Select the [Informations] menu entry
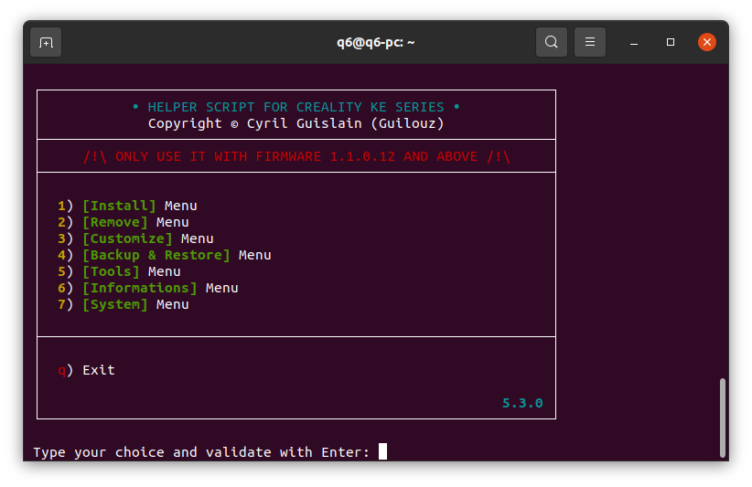Screen dimensions: 752x487 tap(139, 288)
